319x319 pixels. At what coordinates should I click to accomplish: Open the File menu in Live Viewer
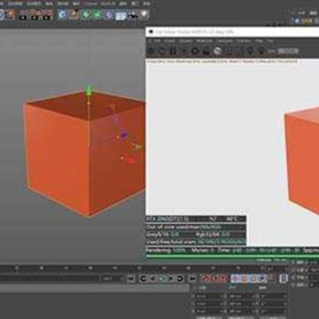[158, 41]
